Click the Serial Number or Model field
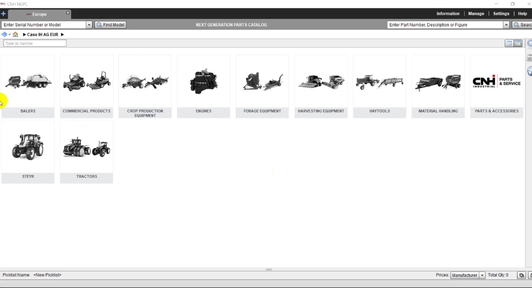 [44, 25]
